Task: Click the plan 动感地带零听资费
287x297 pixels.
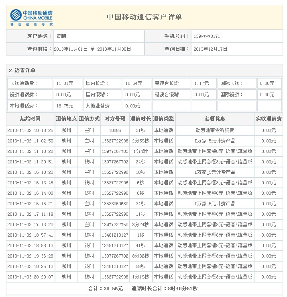Action: click(x=215, y=130)
